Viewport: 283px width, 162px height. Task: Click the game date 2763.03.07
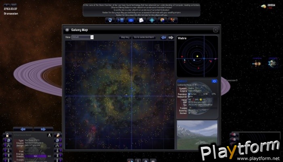[x=11, y=9]
